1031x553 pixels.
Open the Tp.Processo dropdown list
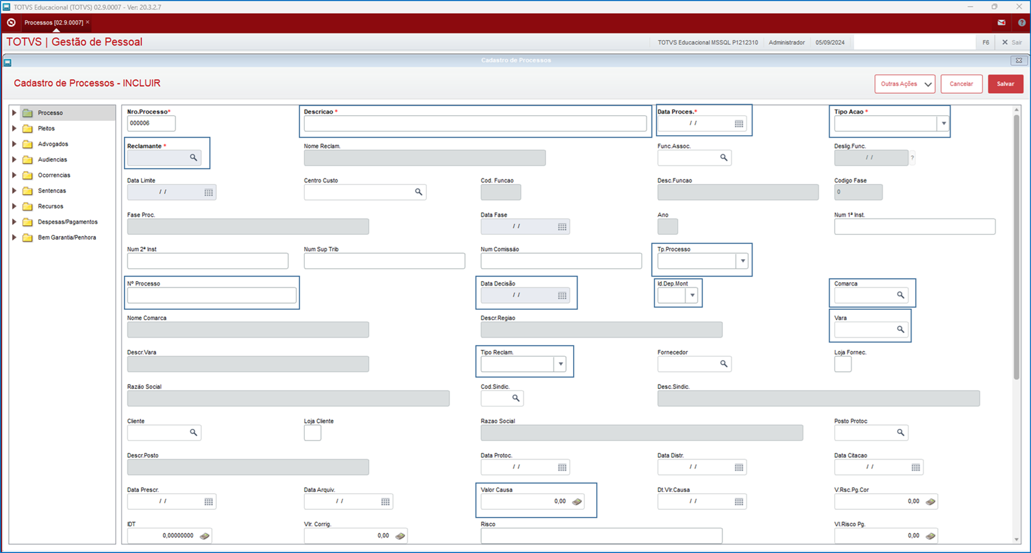coord(743,261)
